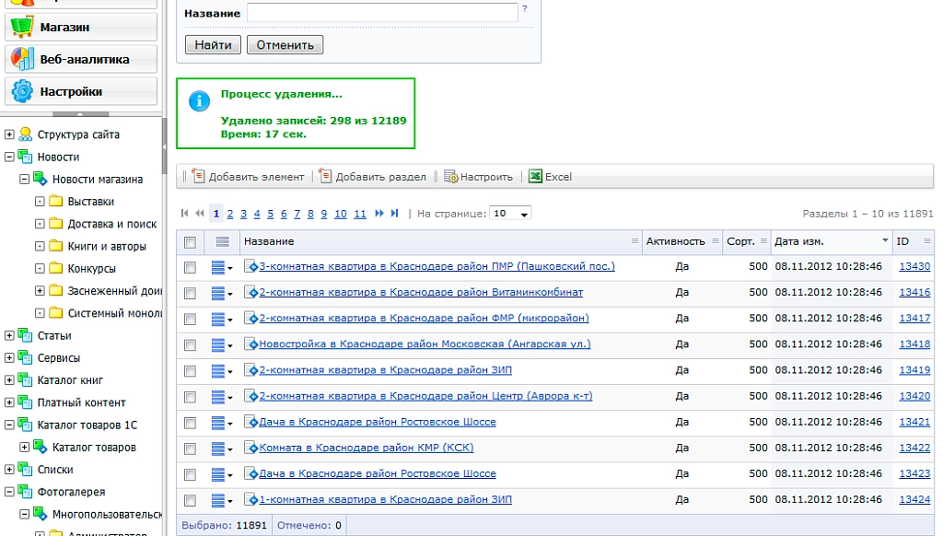Click the Добавить раздел icon
The image size is (943, 536).
(325, 176)
